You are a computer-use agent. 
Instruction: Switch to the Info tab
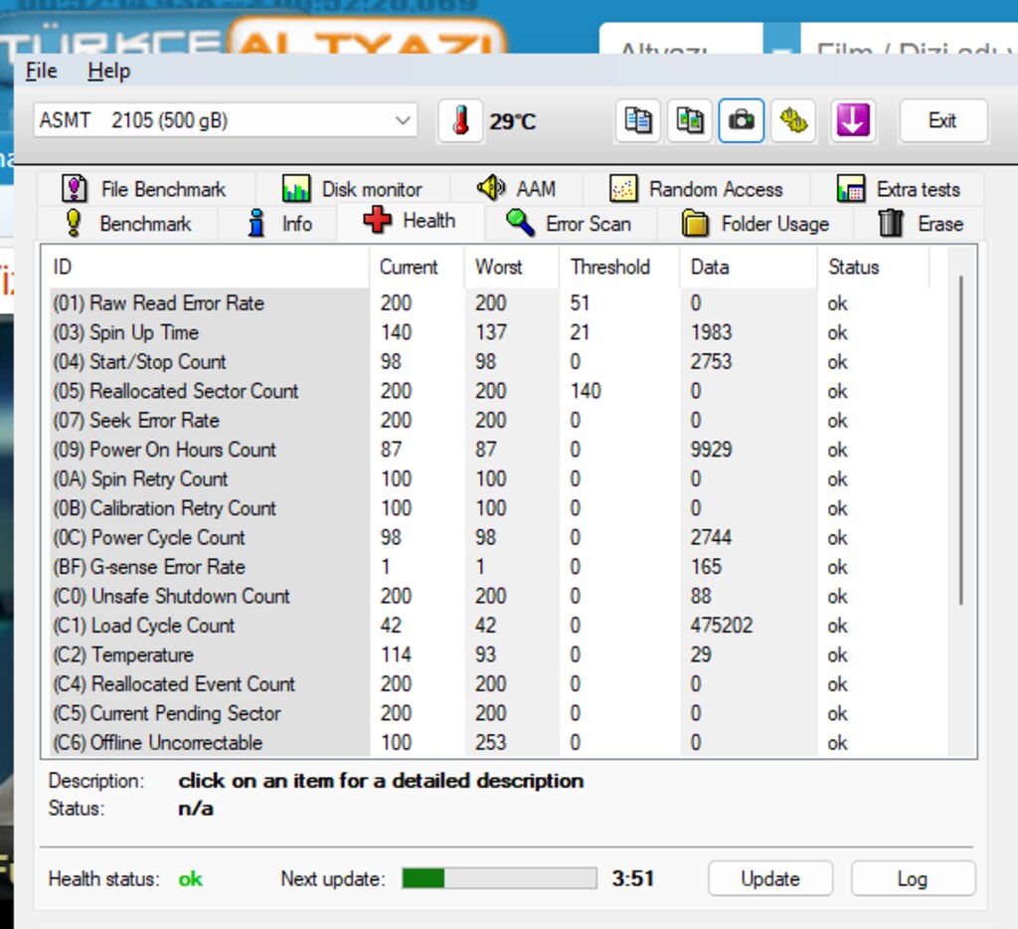click(x=278, y=224)
